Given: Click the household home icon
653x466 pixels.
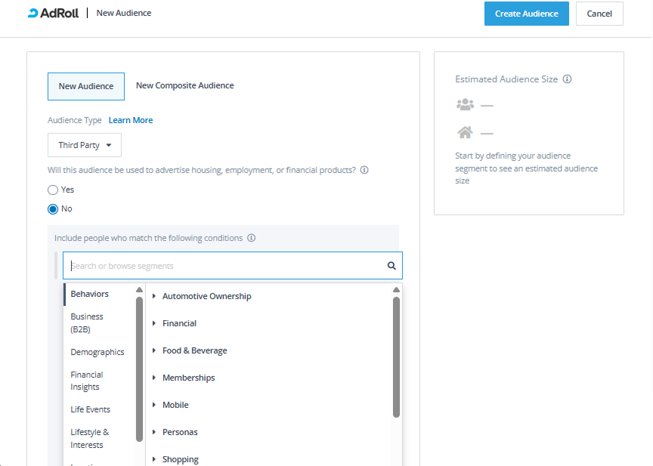Looking at the screenshot, I should tap(465, 133).
